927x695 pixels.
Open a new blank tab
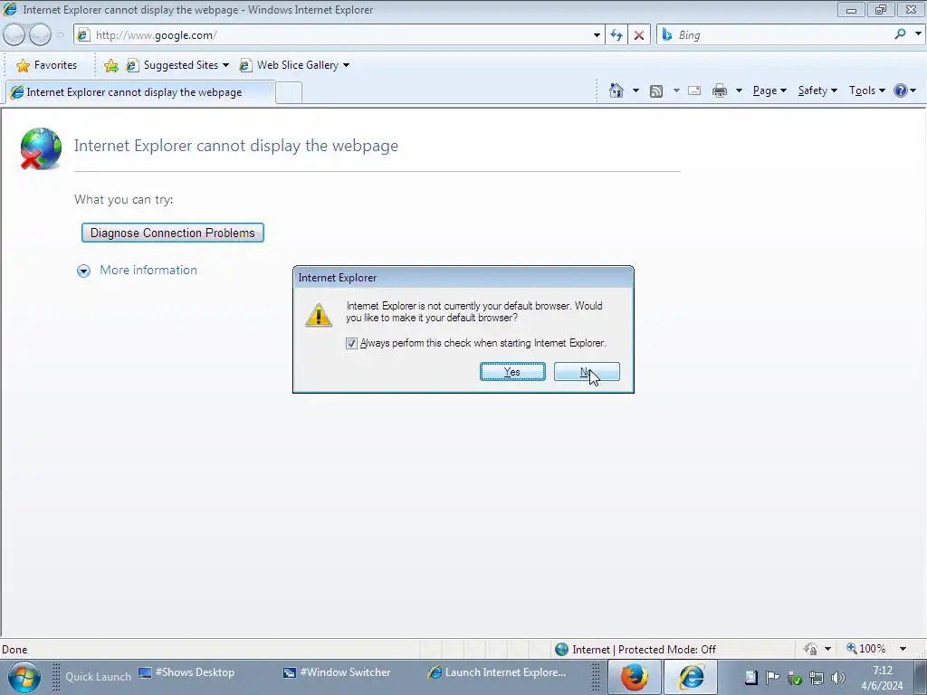pos(289,93)
